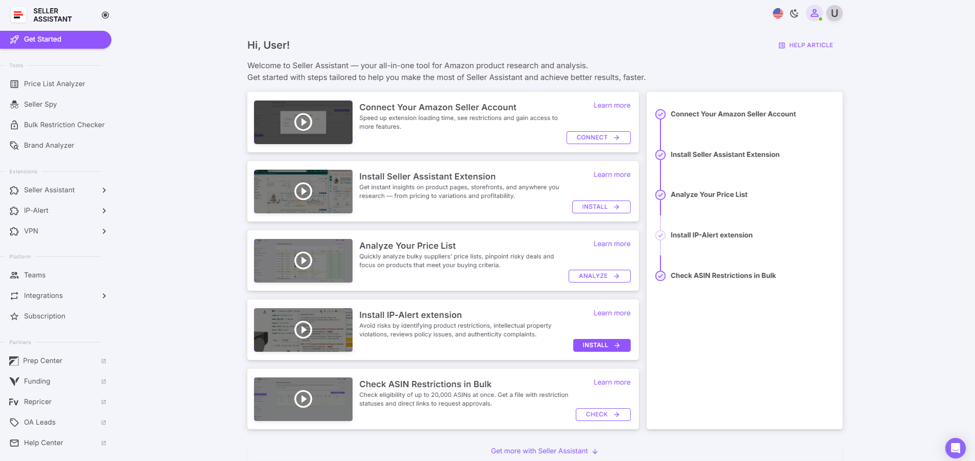
Task: Open the Help Article link
Action: coord(806,45)
